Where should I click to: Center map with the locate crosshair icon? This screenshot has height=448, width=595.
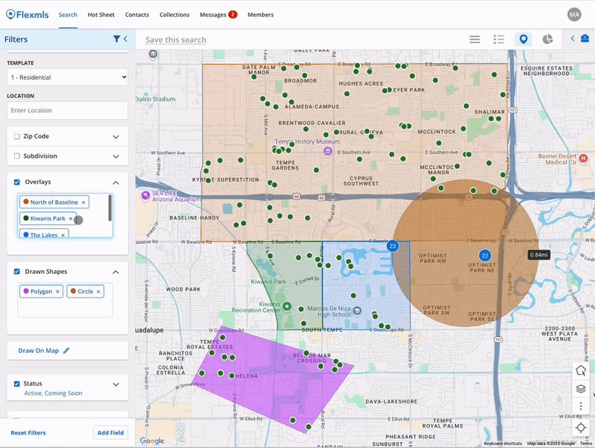(581, 427)
